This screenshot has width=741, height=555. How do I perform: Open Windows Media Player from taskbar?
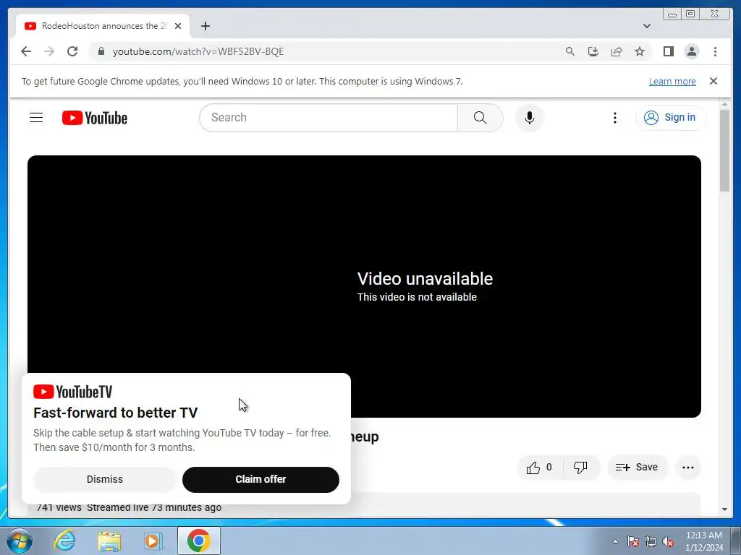(153, 541)
